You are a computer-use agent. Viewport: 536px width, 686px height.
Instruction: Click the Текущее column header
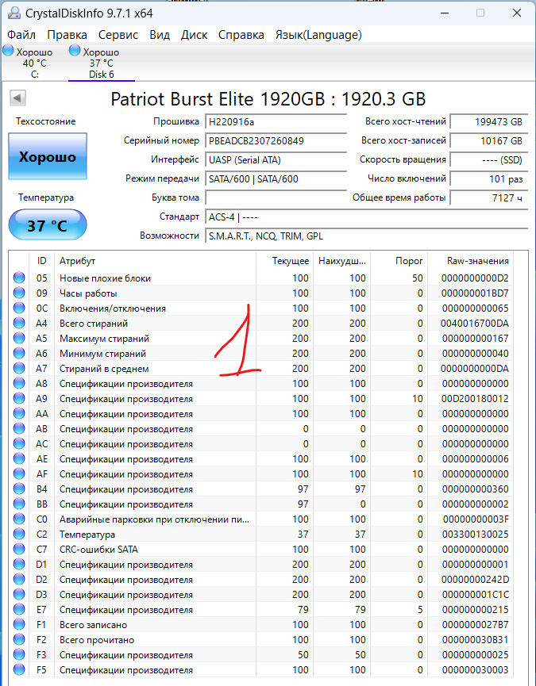coord(284,261)
